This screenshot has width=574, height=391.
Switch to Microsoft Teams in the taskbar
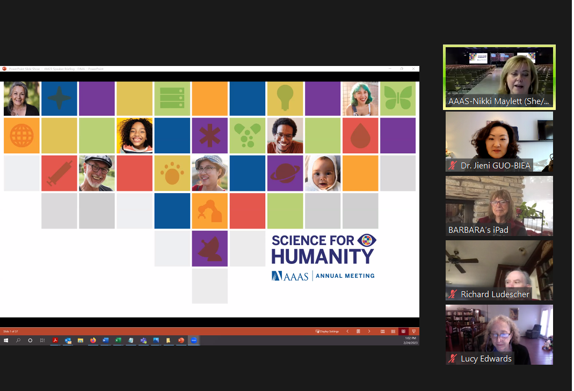[143, 341]
